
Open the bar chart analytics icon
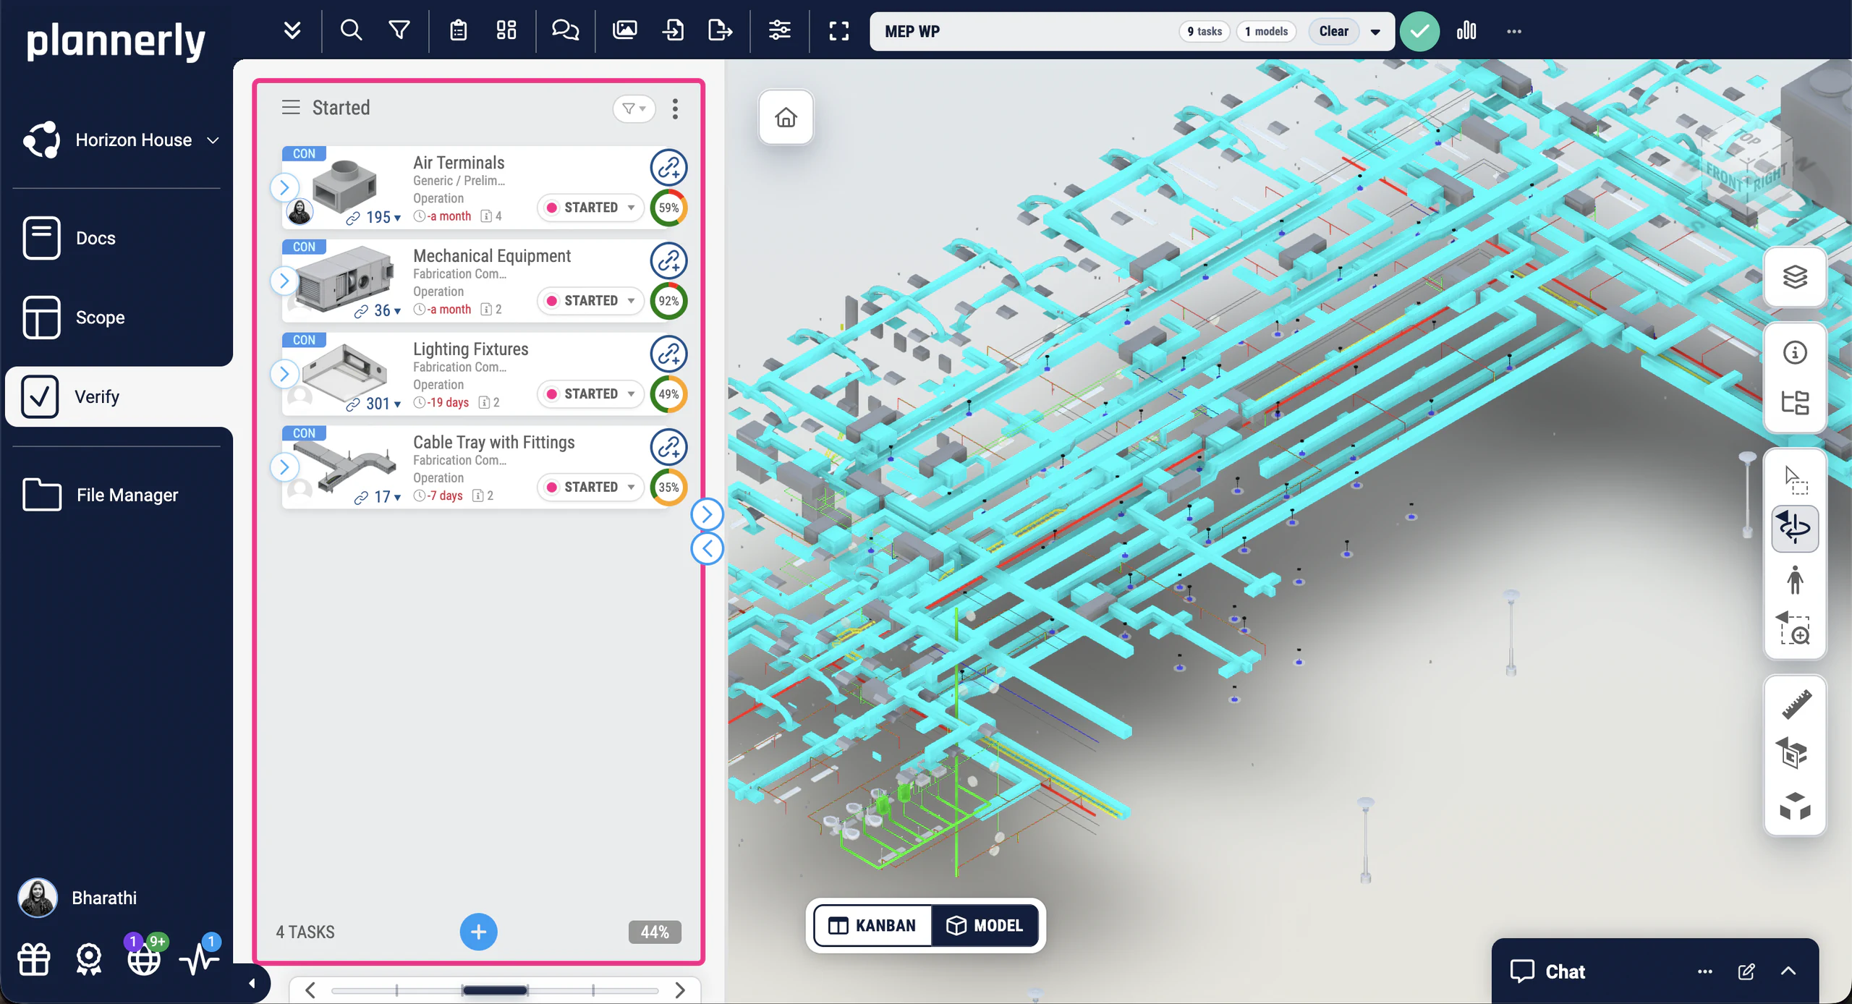tap(1466, 30)
